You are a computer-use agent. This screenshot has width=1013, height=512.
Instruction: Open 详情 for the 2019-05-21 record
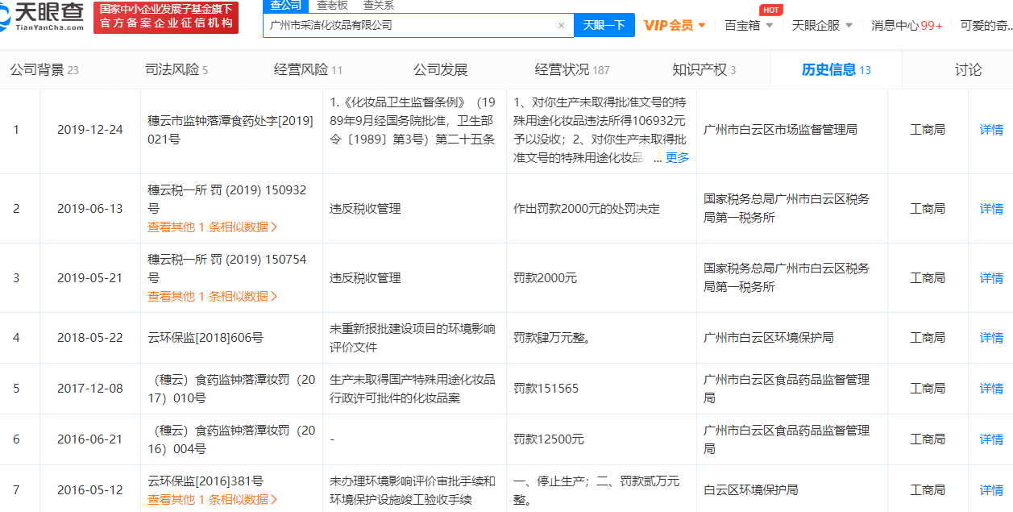(991, 278)
